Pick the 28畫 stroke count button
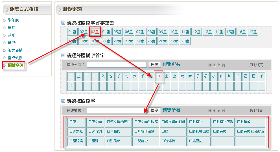The image size is (280, 152). [x=185, y=41]
